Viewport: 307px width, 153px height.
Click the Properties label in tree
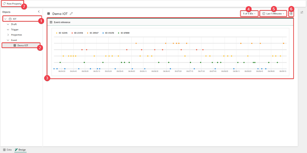point(17,35)
